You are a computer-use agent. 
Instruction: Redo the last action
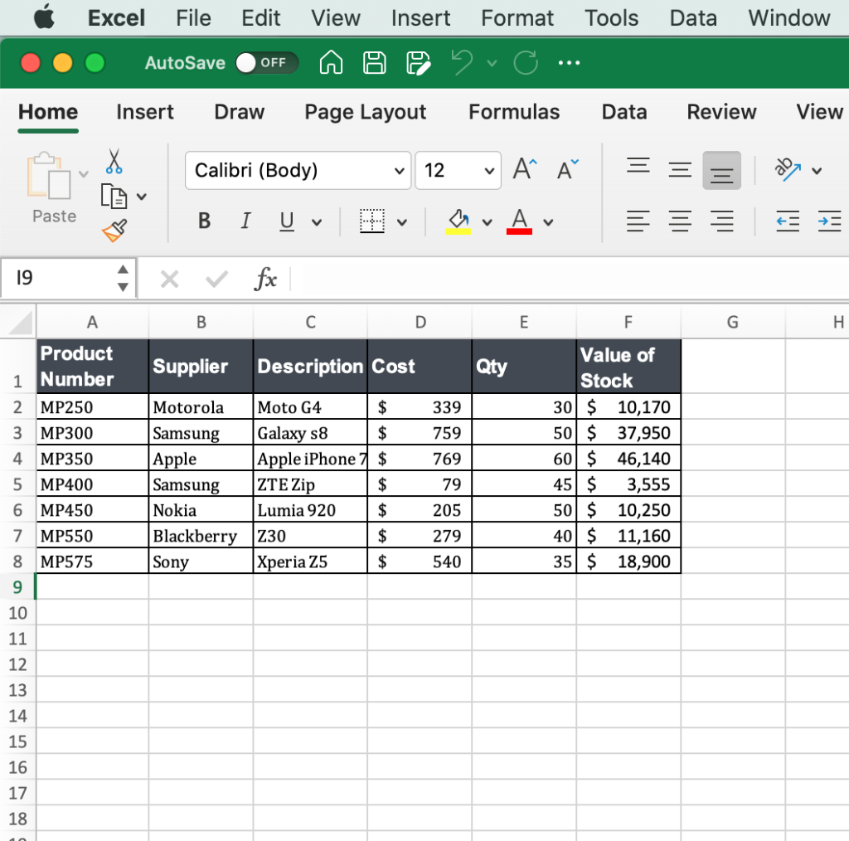526,63
